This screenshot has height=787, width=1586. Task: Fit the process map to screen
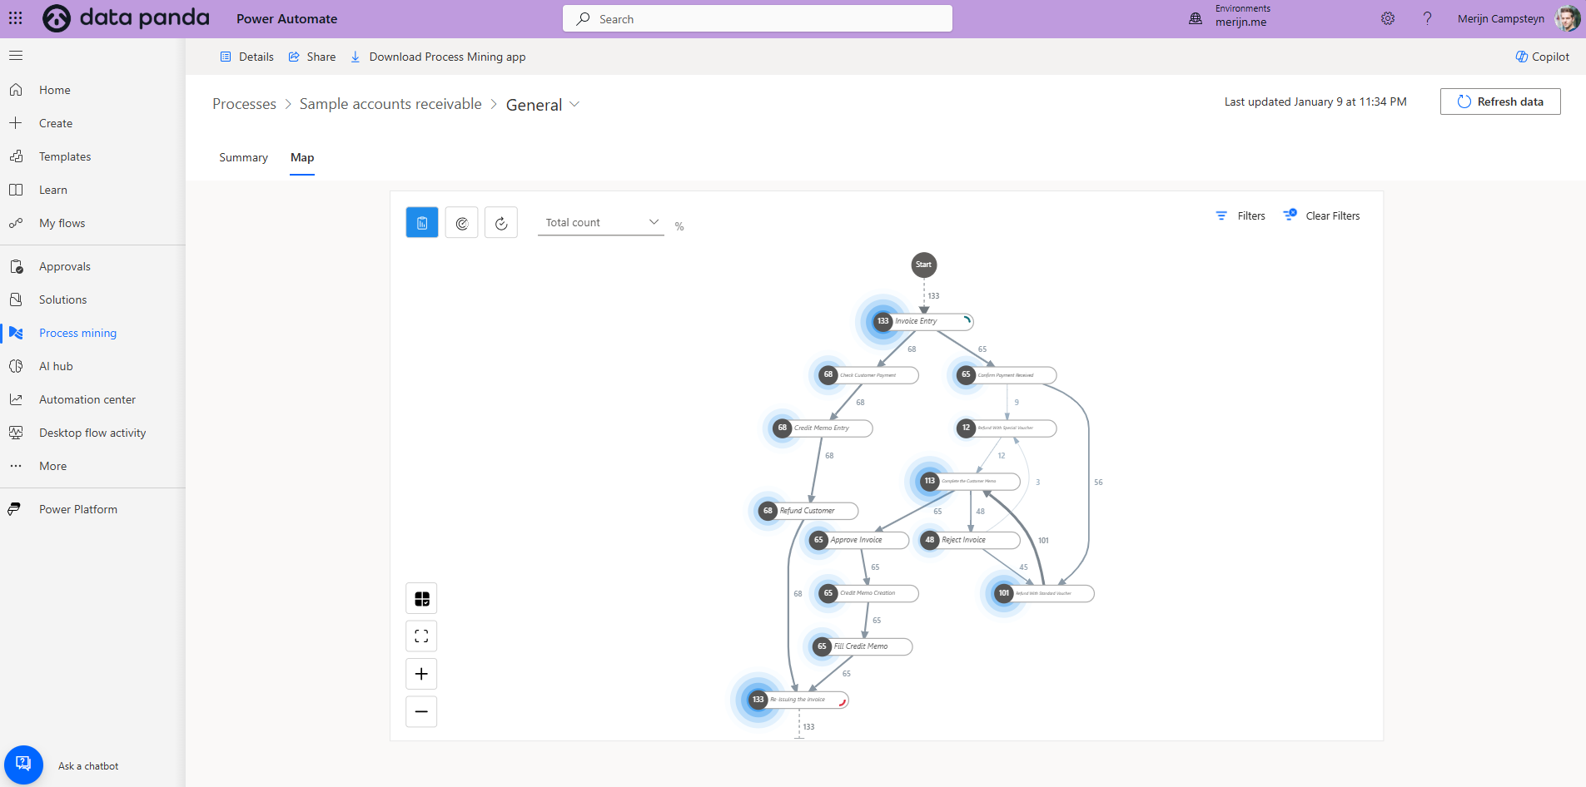pos(421,636)
